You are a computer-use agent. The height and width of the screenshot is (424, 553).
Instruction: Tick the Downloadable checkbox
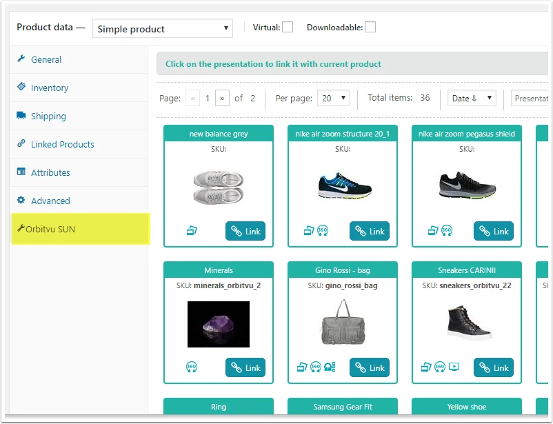click(370, 27)
